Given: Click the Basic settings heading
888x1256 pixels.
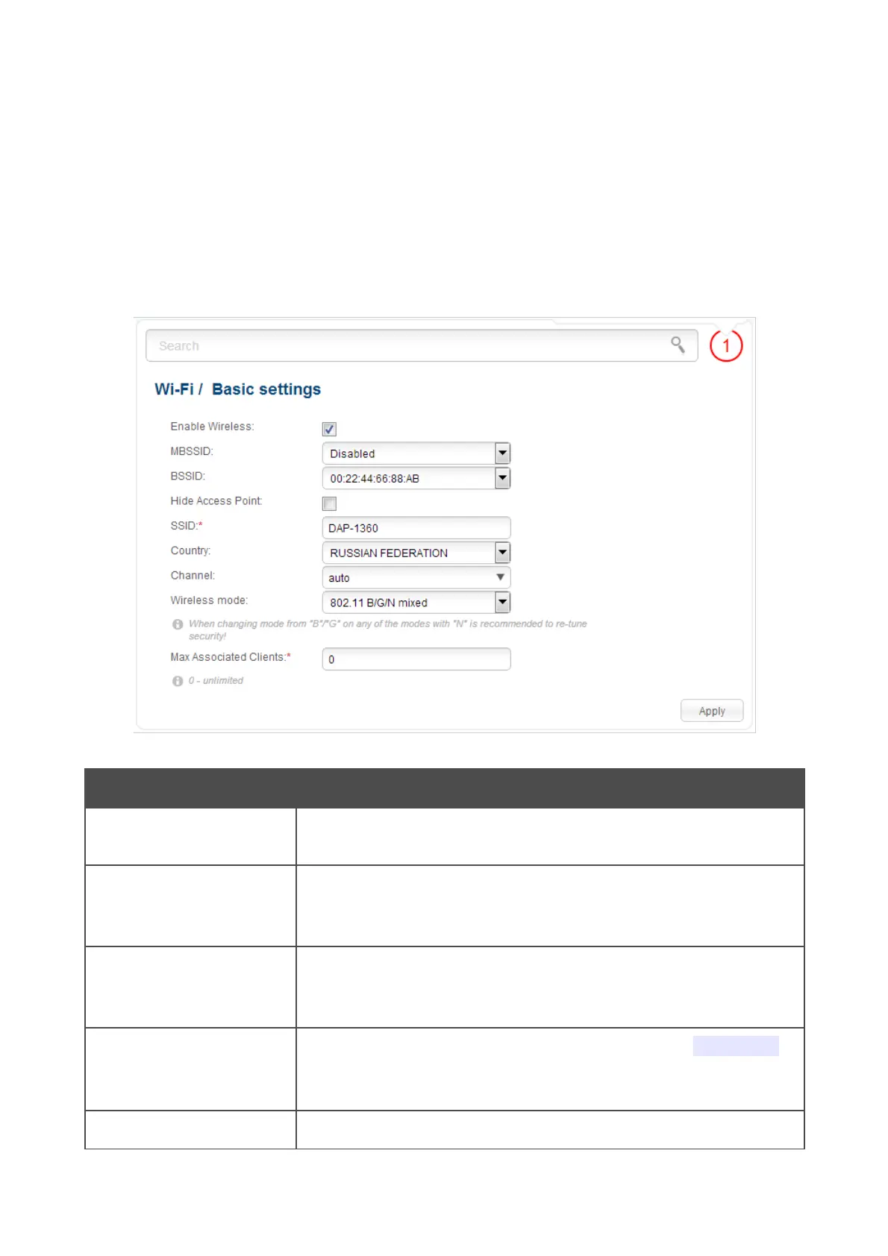Looking at the screenshot, I should pyautogui.click(x=266, y=389).
